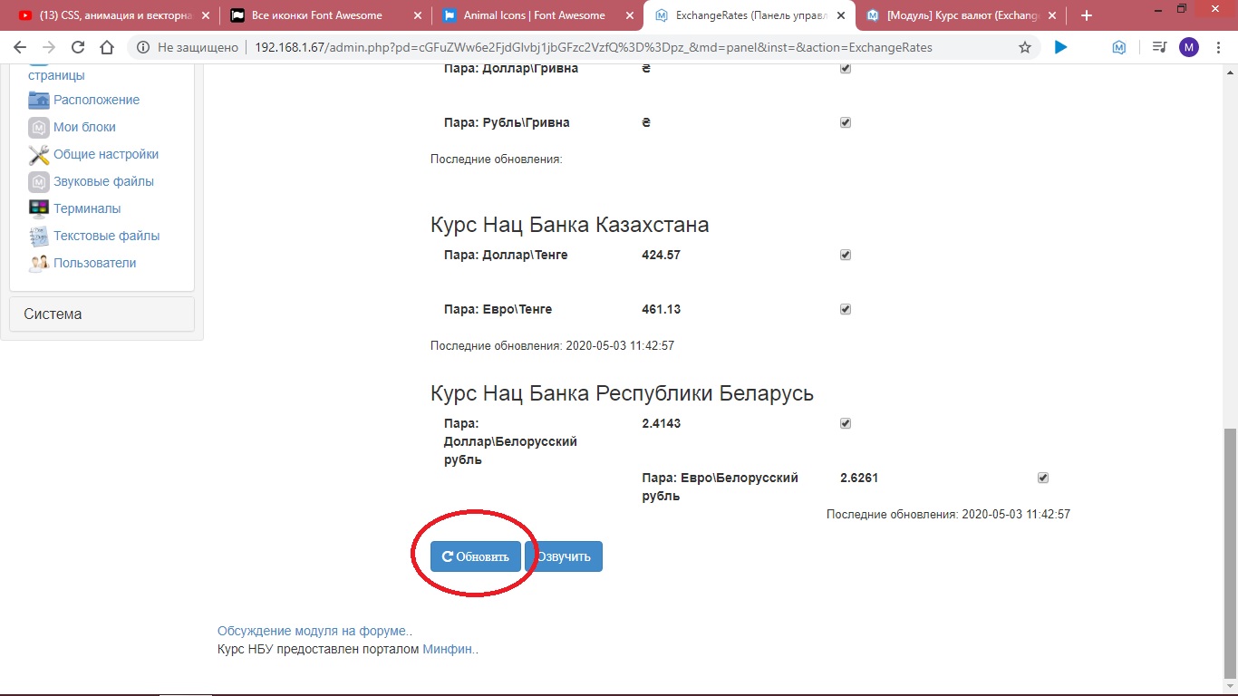
Task: Click the Расположение folder icon
Action: pyautogui.click(x=39, y=100)
